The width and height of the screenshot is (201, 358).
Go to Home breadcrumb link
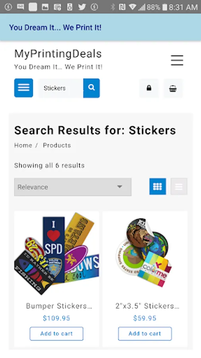[x=23, y=146]
